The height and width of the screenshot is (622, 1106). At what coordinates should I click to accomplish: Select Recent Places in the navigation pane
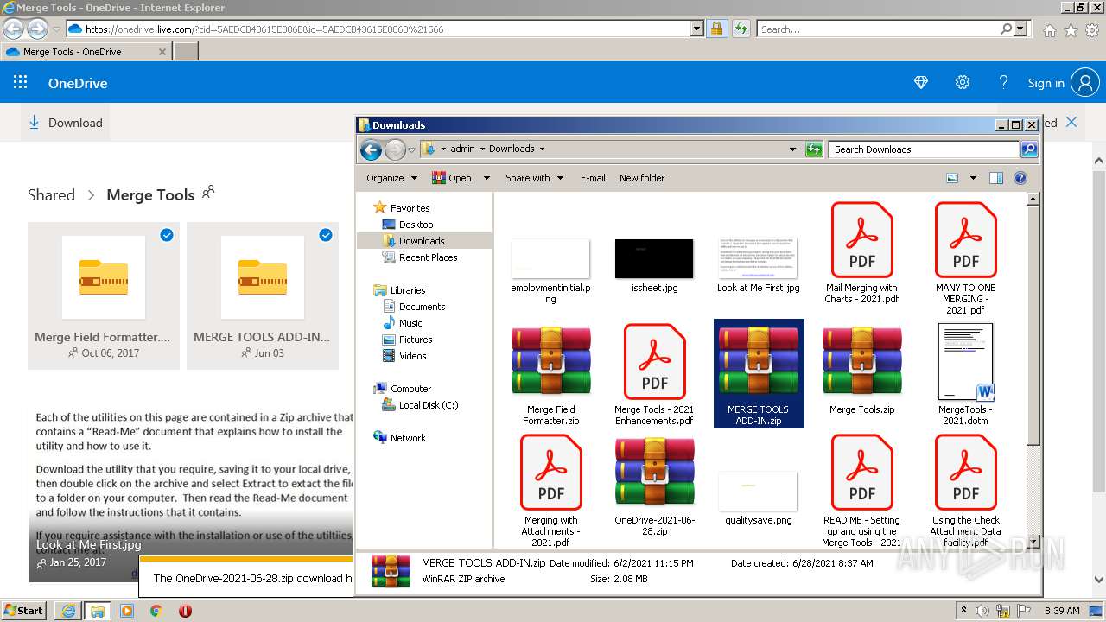click(x=428, y=257)
